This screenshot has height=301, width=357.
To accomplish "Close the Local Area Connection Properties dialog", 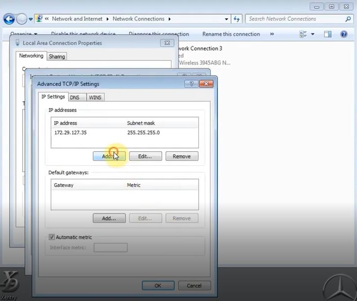I will coord(167,43).
